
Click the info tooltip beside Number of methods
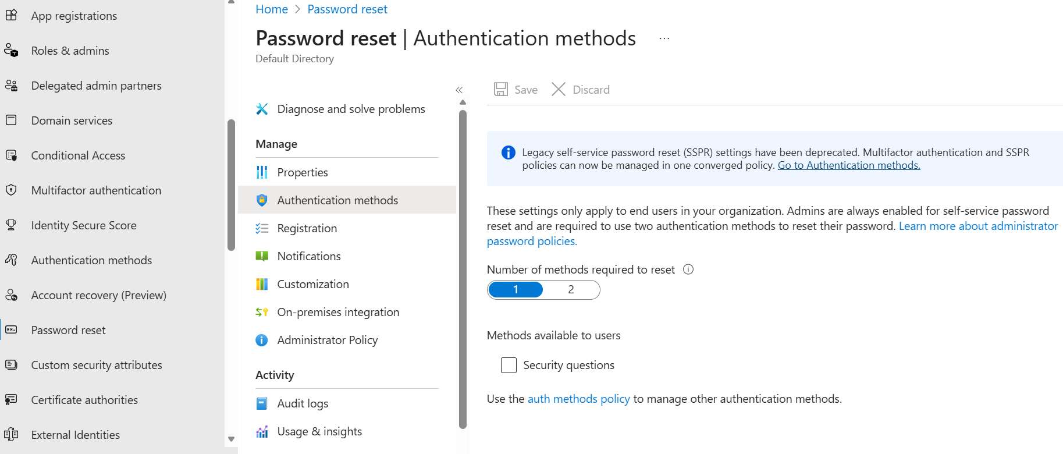688,269
